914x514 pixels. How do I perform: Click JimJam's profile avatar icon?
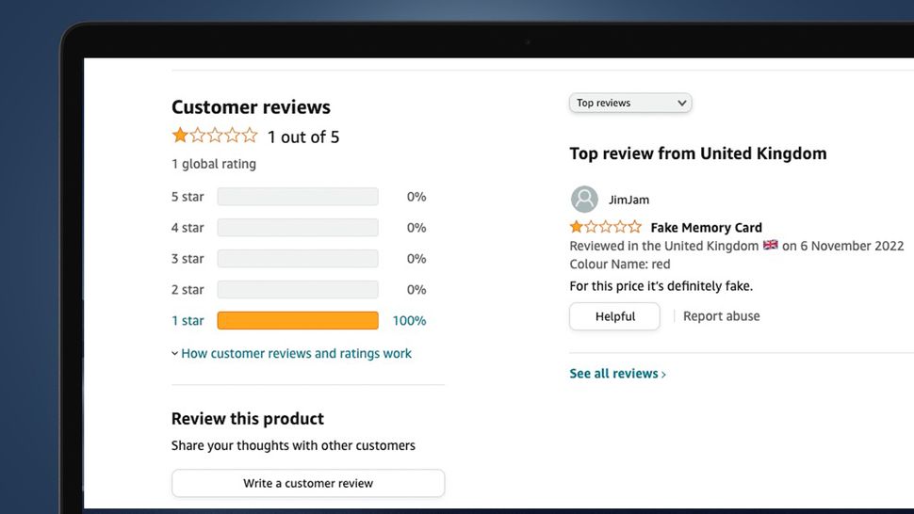pyautogui.click(x=584, y=200)
